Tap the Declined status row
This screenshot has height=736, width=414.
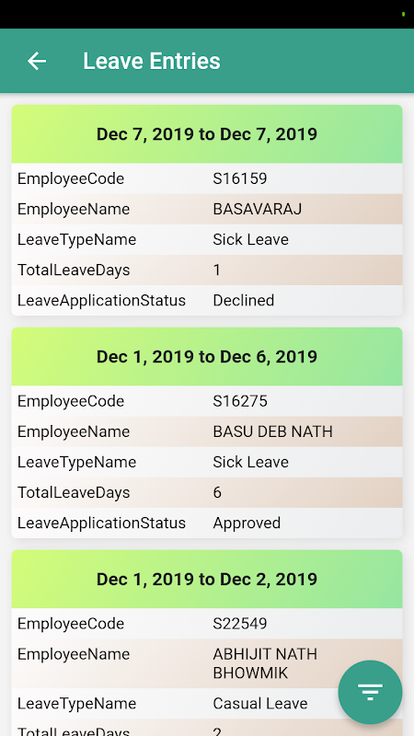pyautogui.click(x=207, y=301)
